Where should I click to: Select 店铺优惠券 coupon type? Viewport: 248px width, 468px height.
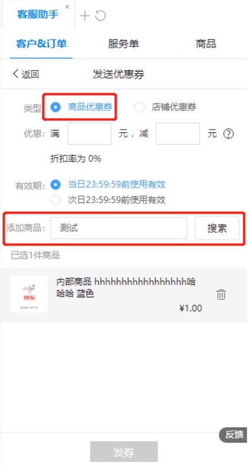[165, 107]
